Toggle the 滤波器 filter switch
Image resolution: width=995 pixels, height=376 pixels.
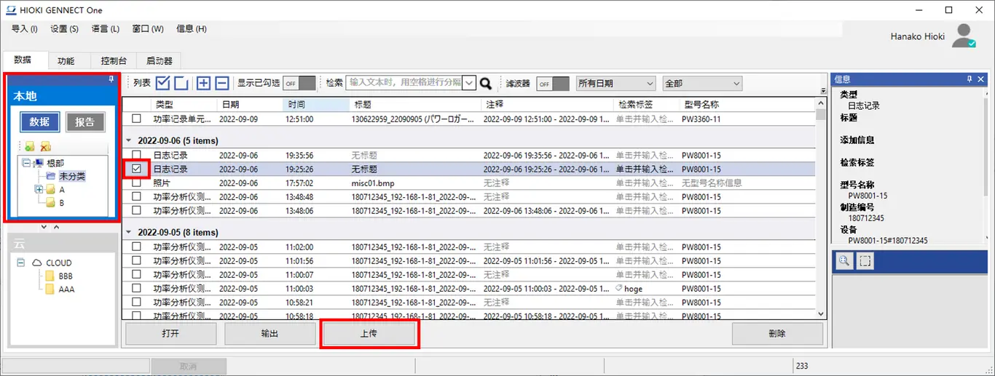(553, 84)
